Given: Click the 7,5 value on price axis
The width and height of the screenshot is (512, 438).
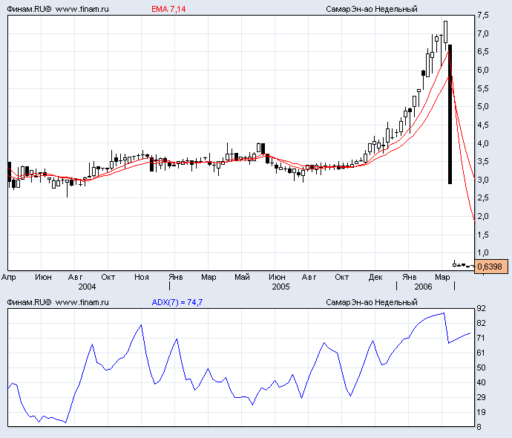Looking at the screenshot, I should pyautogui.click(x=482, y=16).
